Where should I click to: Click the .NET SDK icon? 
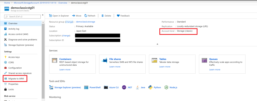(x=124, y=87)
